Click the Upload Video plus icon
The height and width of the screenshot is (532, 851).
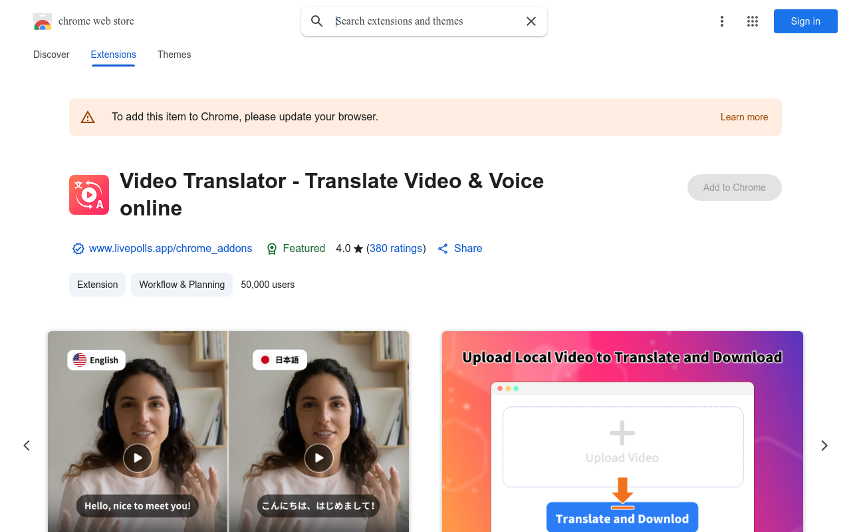pos(622,433)
